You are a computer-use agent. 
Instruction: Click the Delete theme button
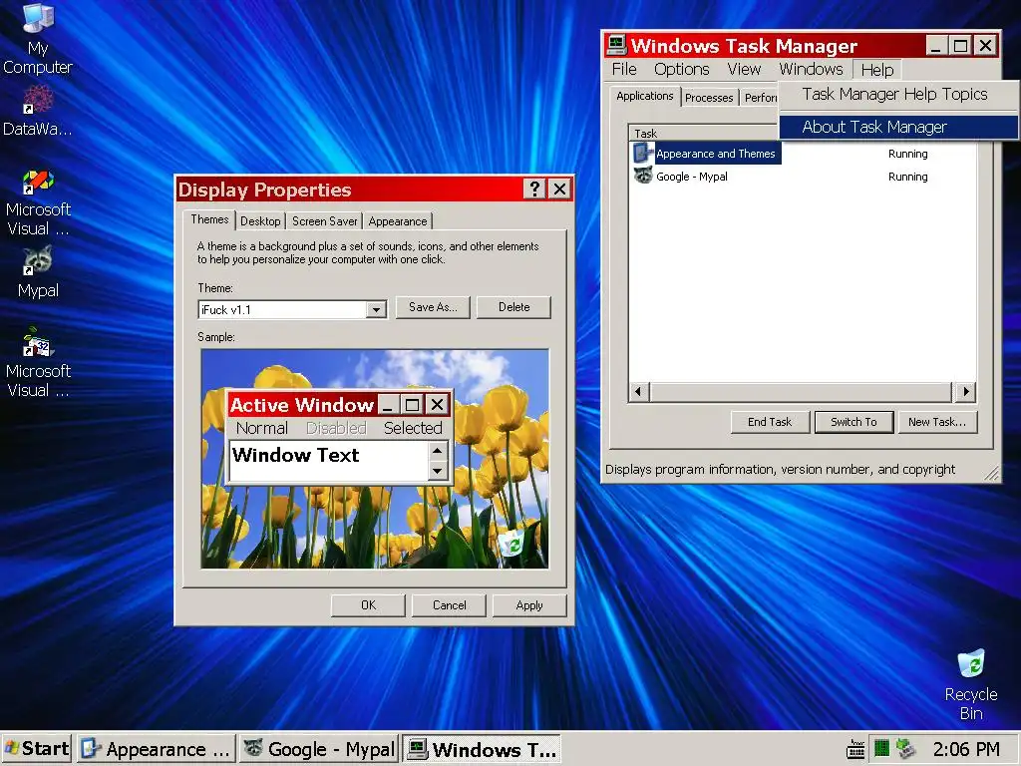[513, 307]
